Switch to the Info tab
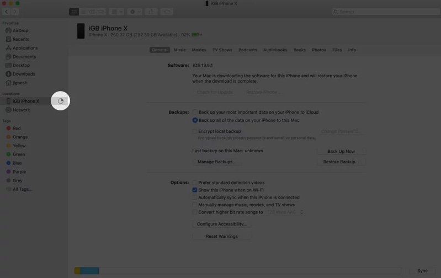The image size is (441, 278). tap(352, 50)
